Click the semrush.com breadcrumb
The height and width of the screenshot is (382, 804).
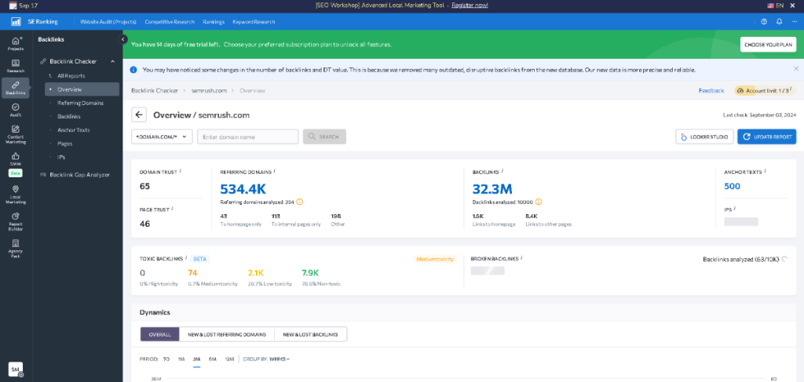coord(210,91)
